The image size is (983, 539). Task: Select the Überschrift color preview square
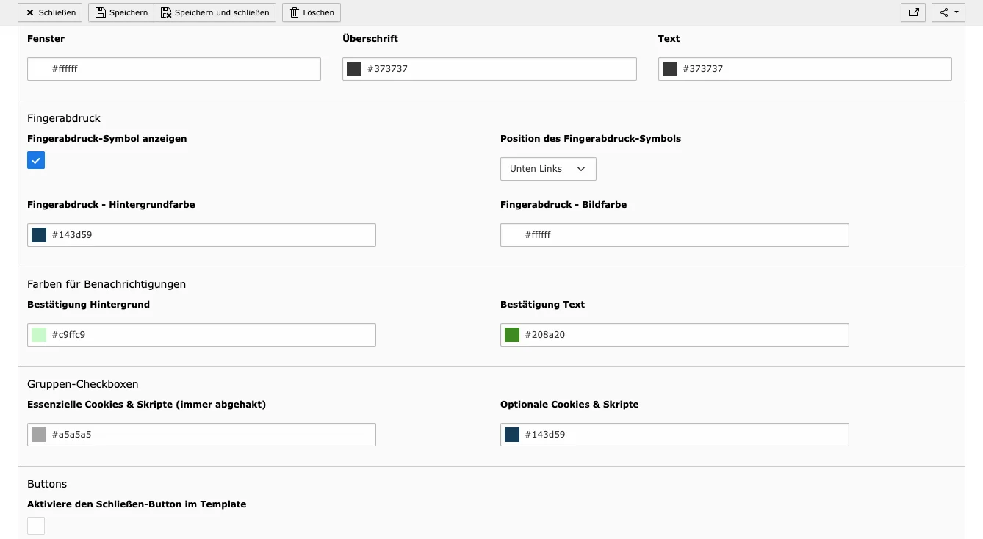click(354, 68)
